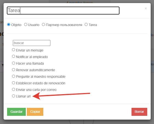154x124 pixels.
Task: Click the Tarea title input field
Action: 63,10
